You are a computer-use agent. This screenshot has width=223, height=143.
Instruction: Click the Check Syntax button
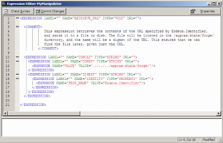tap(18, 11)
